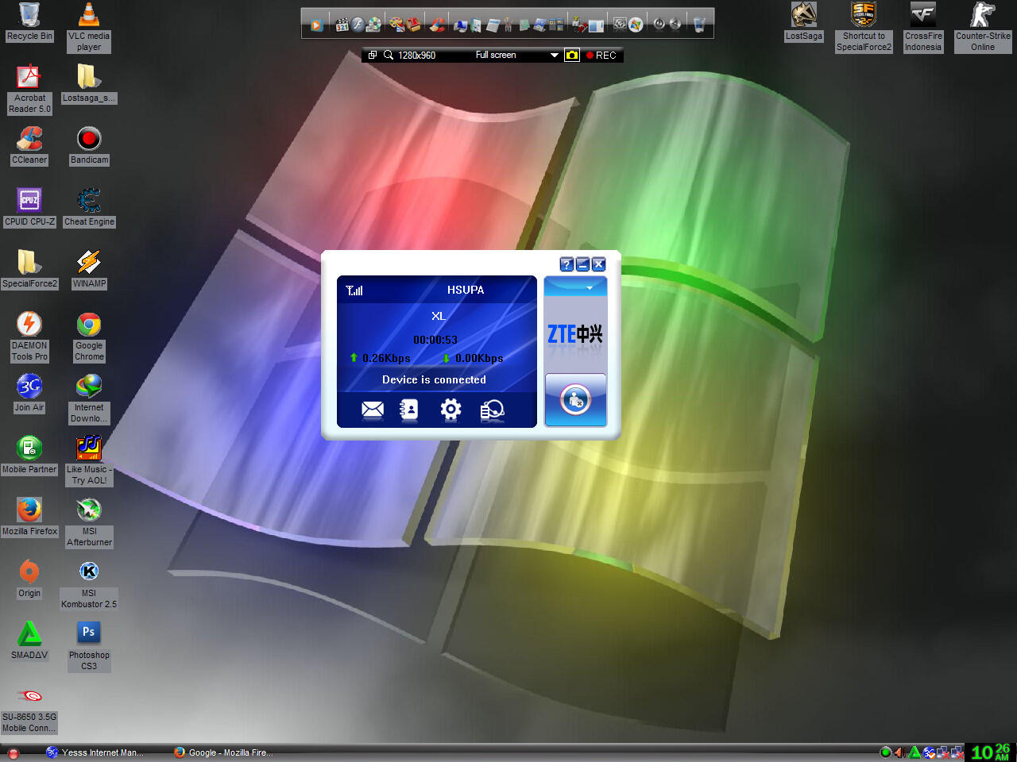The image size is (1017, 762).
Task: Click the CCleaner icon in top dock
Action: 437,25
